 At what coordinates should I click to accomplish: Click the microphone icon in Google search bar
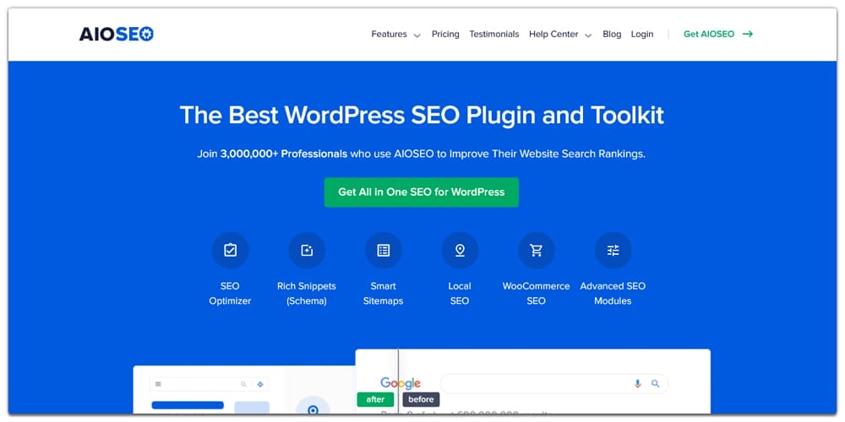(x=637, y=384)
